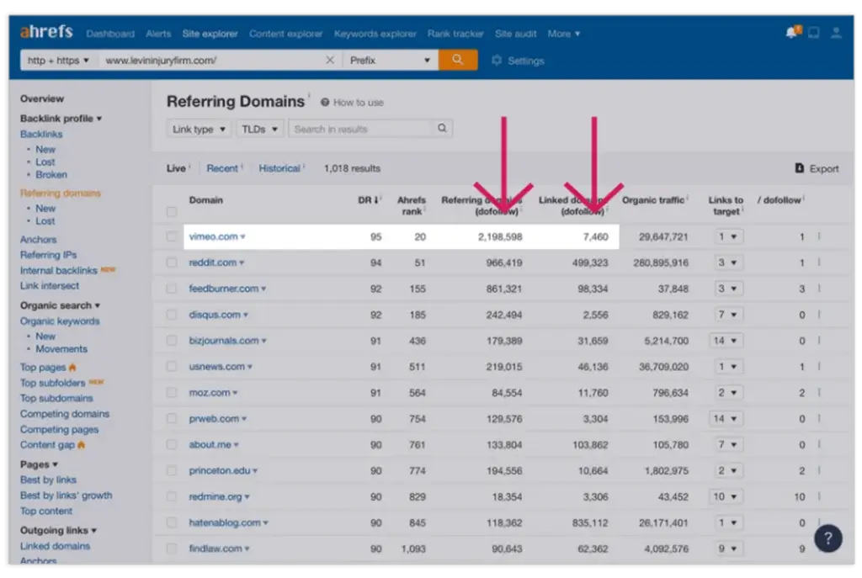Open the Prefix mode dropdown
This screenshot has width=862, height=578.
tap(391, 60)
